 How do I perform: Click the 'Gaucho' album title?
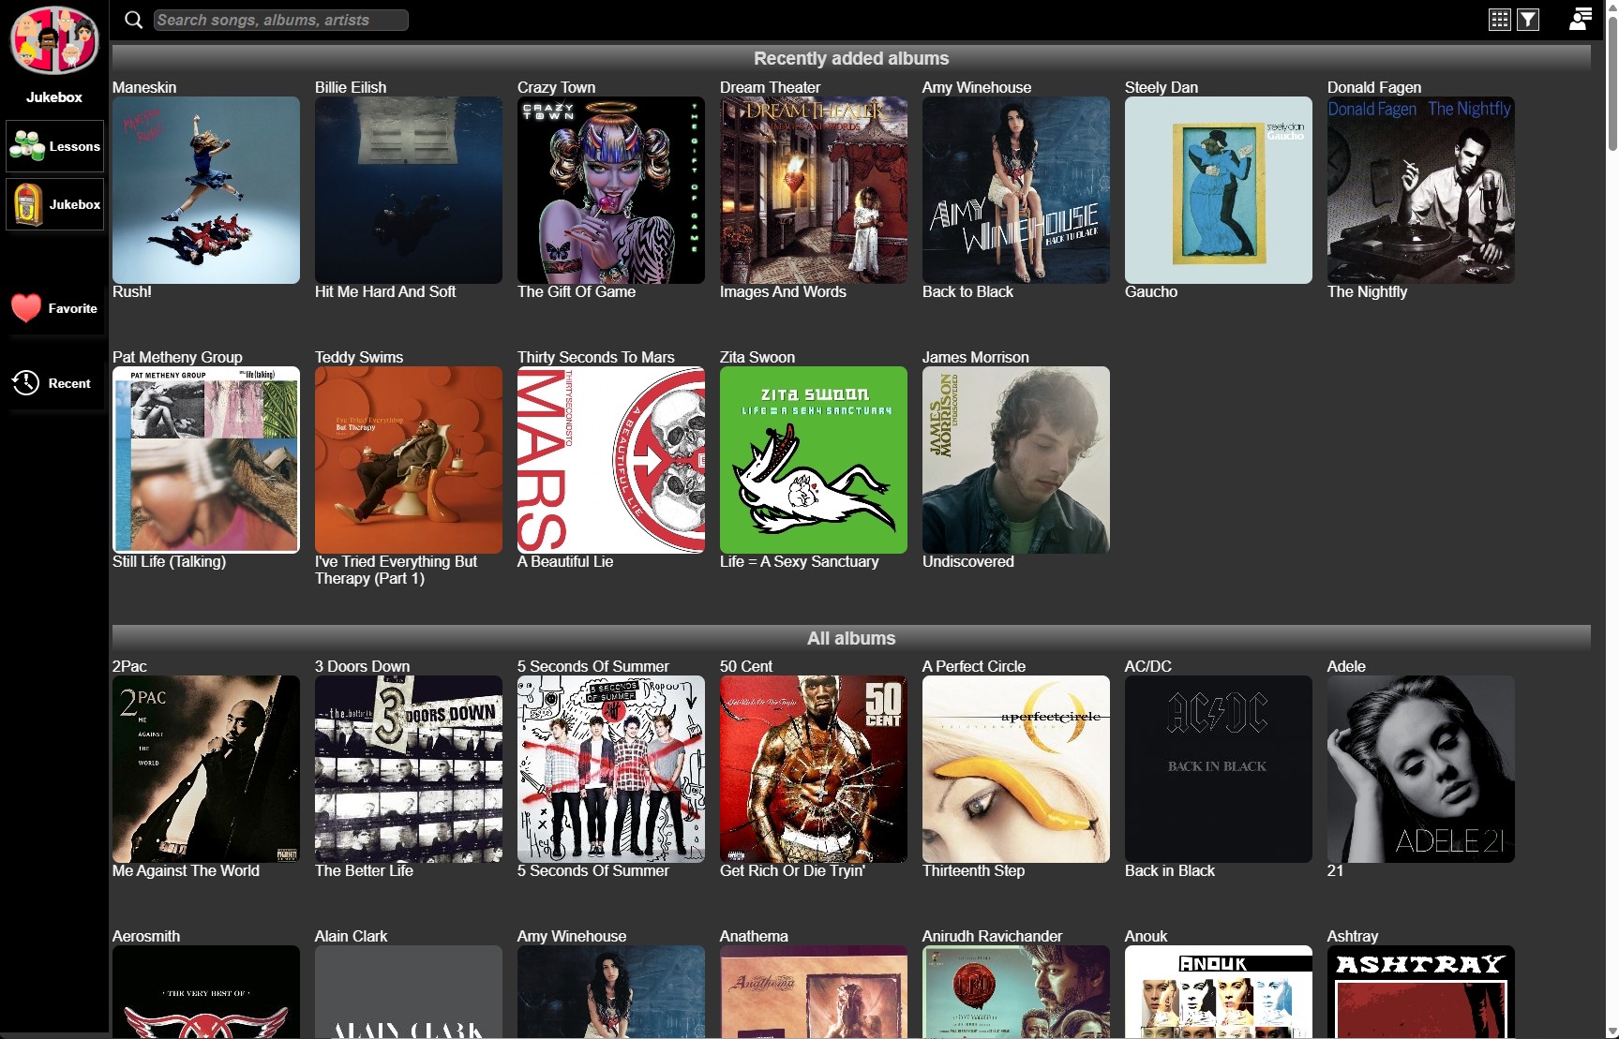[x=1151, y=291]
